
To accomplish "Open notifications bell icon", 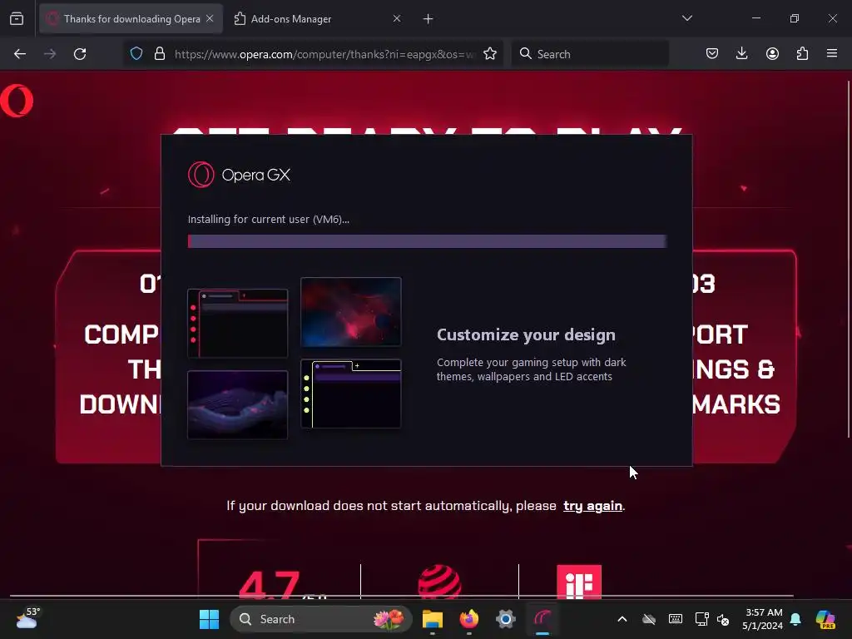I will coord(795,619).
